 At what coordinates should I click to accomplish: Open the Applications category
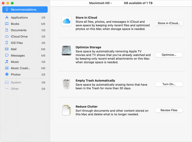pos(25,17)
